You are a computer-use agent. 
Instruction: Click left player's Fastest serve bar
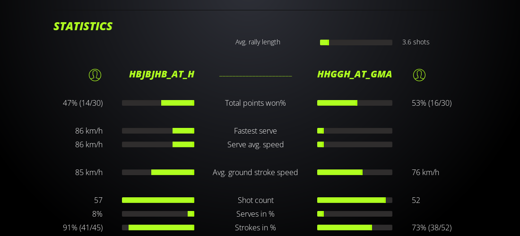(x=158, y=131)
